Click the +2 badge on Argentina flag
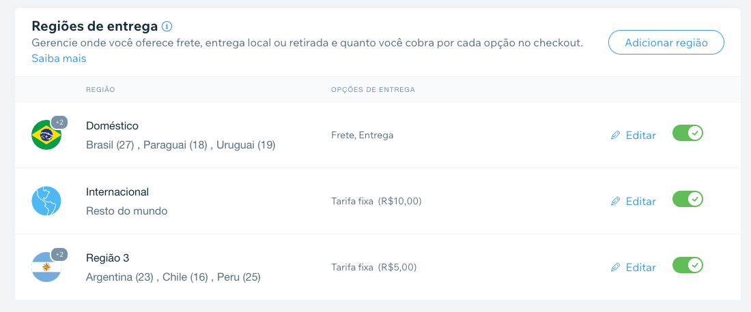 [x=59, y=255]
